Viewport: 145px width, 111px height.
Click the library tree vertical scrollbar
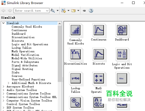tap(60, 54)
